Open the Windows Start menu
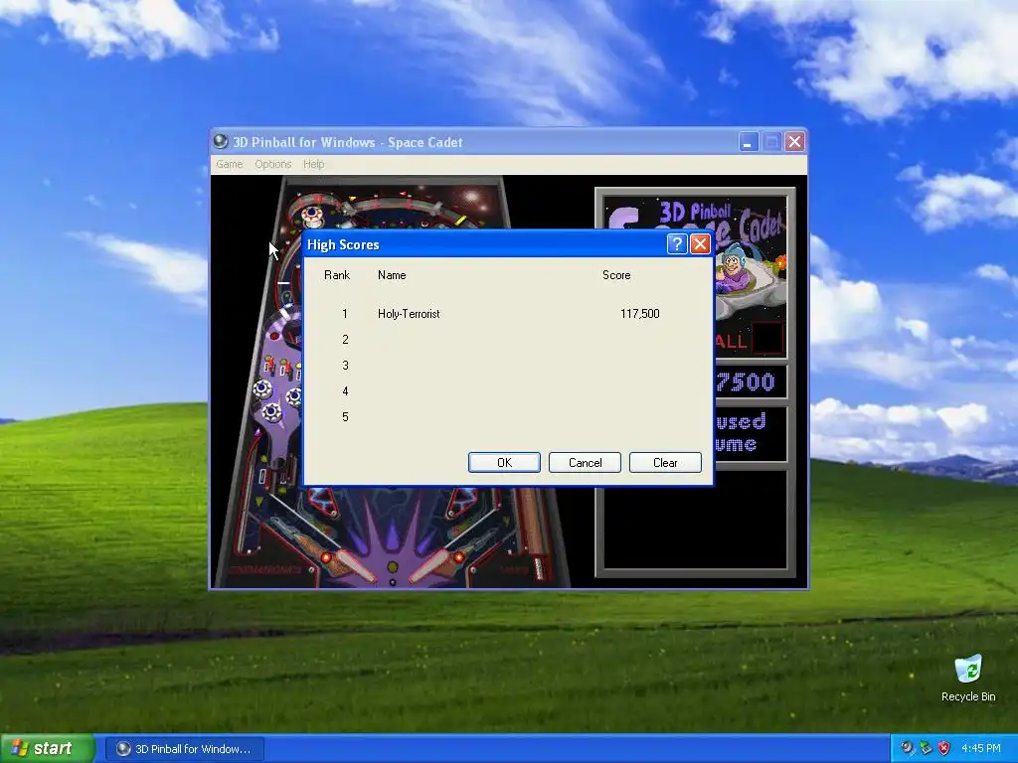 click(x=48, y=749)
